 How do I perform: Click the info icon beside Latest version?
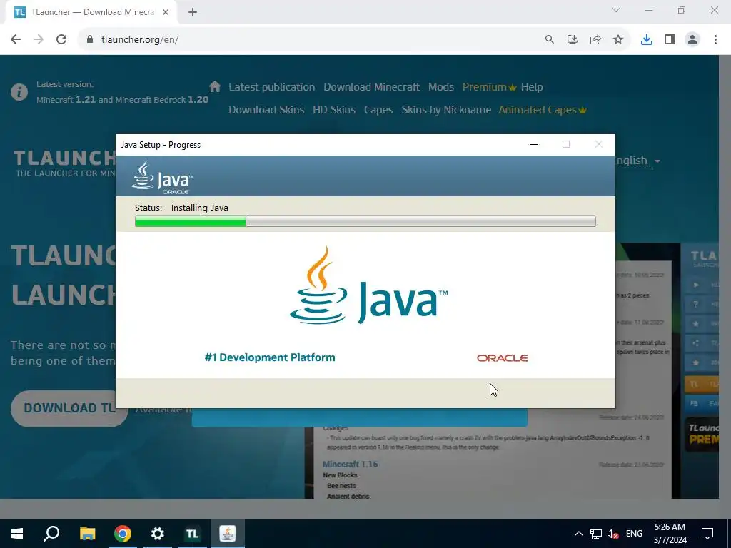[x=19, y=92]
